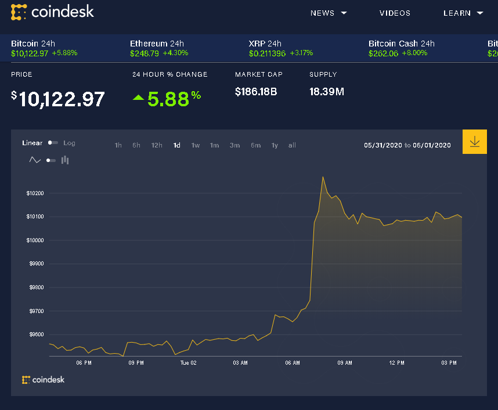This screenshot has height=410, width=498.
Task: Open the Ethereum 24h ticker entry
Action: 159,48
